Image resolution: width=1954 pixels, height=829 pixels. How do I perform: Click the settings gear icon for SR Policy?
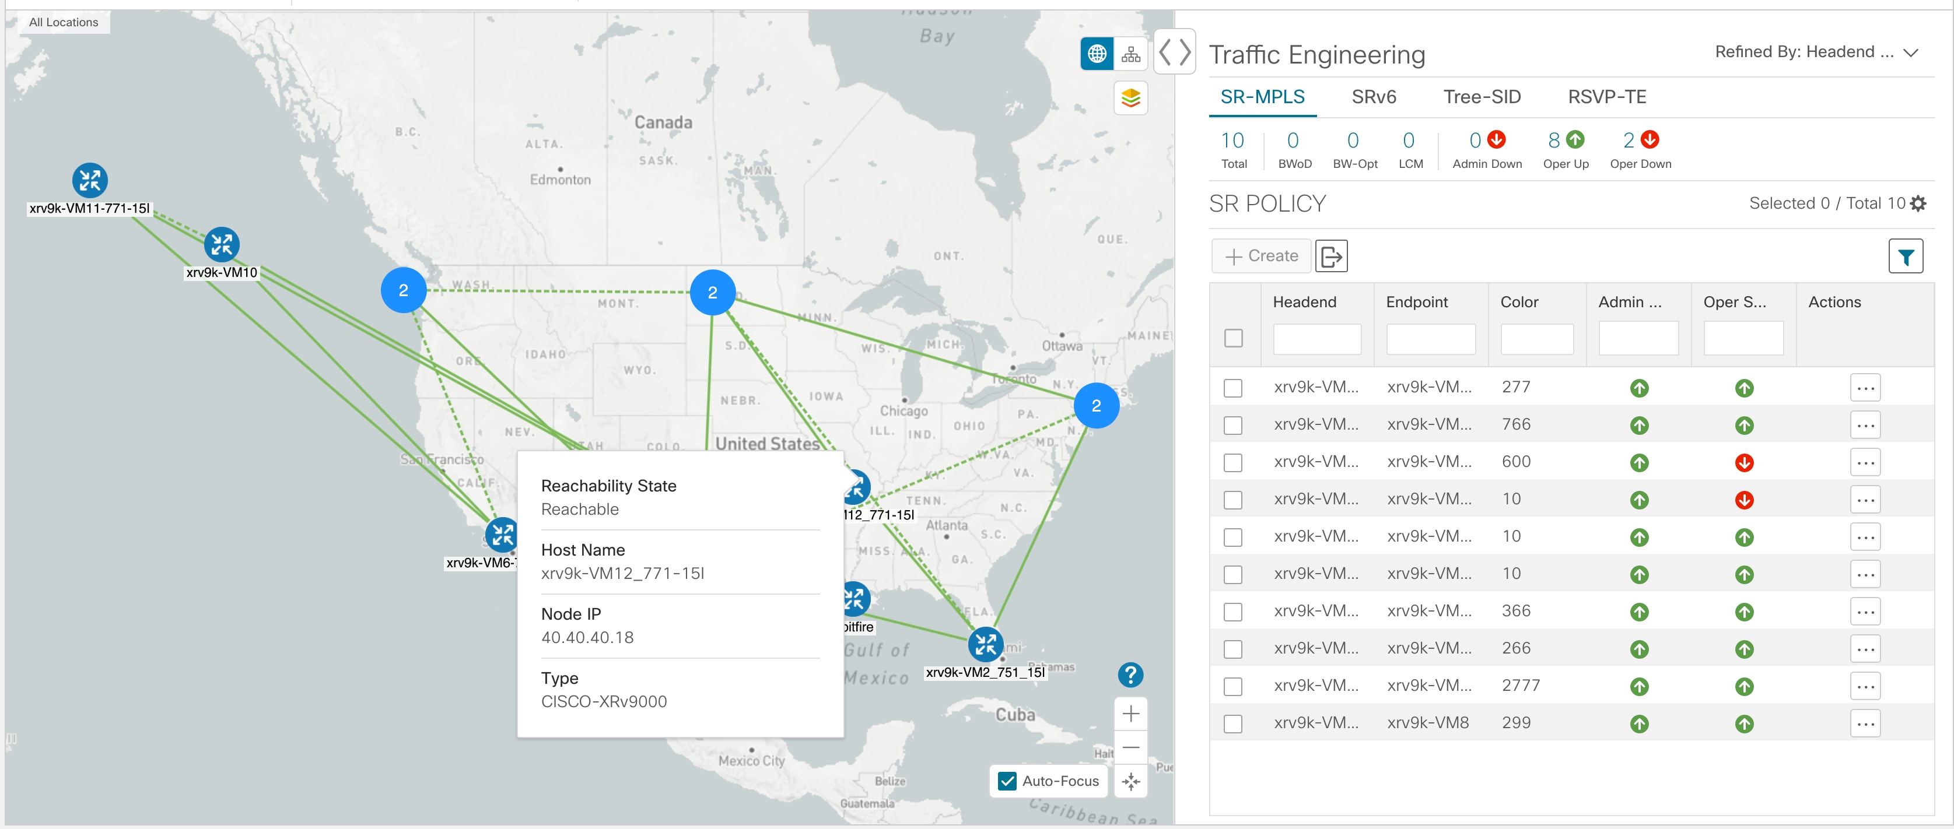coord(1923,204)
